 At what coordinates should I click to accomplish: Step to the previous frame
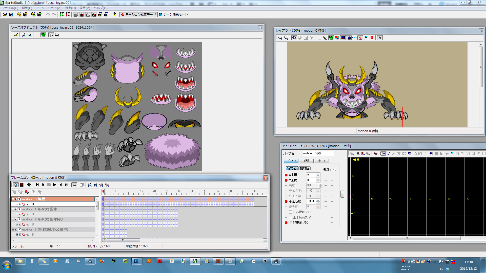pyautogui.click(x=43, y=185)
